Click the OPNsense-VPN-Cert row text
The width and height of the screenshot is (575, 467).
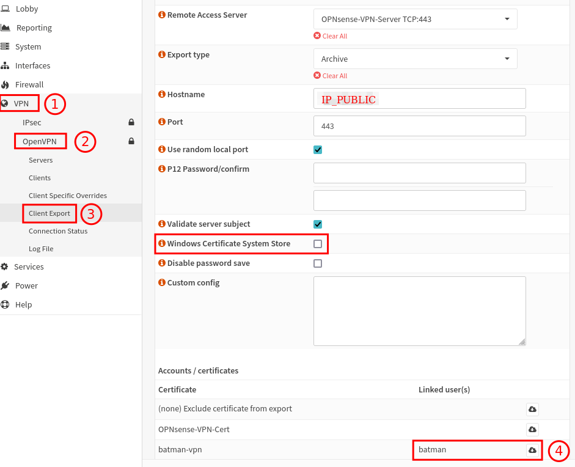[194, 429]
